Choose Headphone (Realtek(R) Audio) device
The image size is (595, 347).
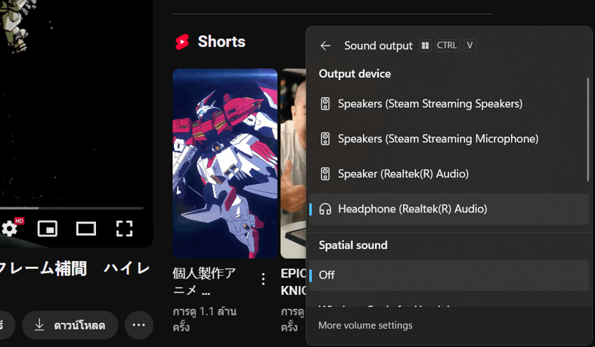pyautogui.click(x=448, y=209)
